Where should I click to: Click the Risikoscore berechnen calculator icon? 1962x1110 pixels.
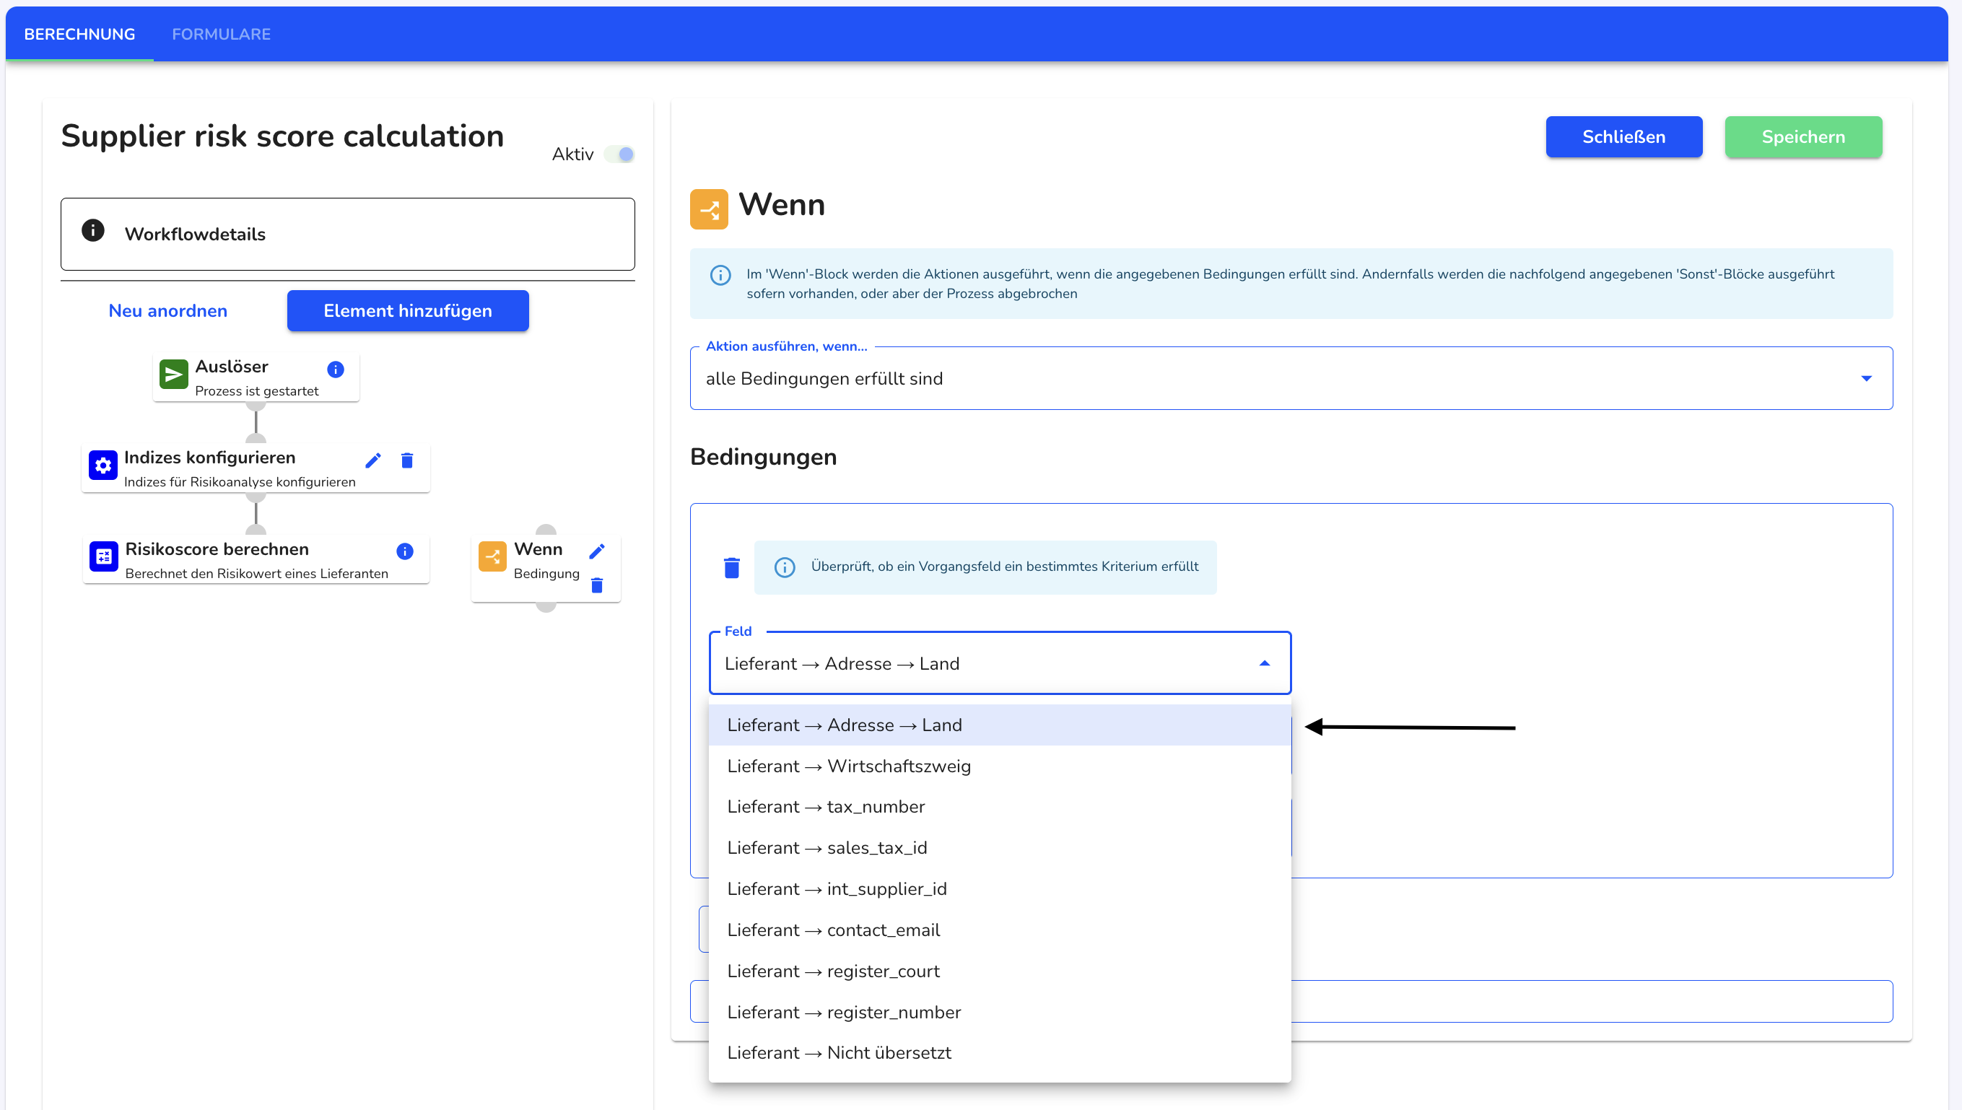[x=104, y=556]
